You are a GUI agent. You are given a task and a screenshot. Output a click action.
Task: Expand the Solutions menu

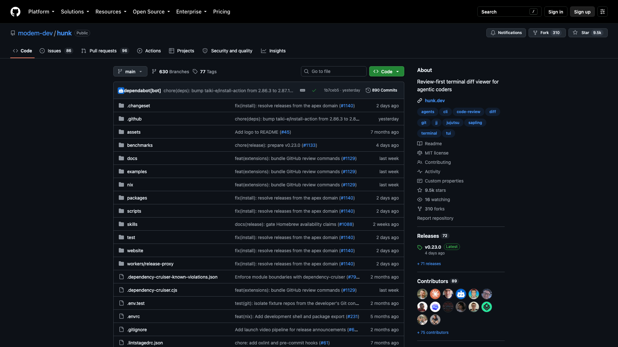[75, 12]
